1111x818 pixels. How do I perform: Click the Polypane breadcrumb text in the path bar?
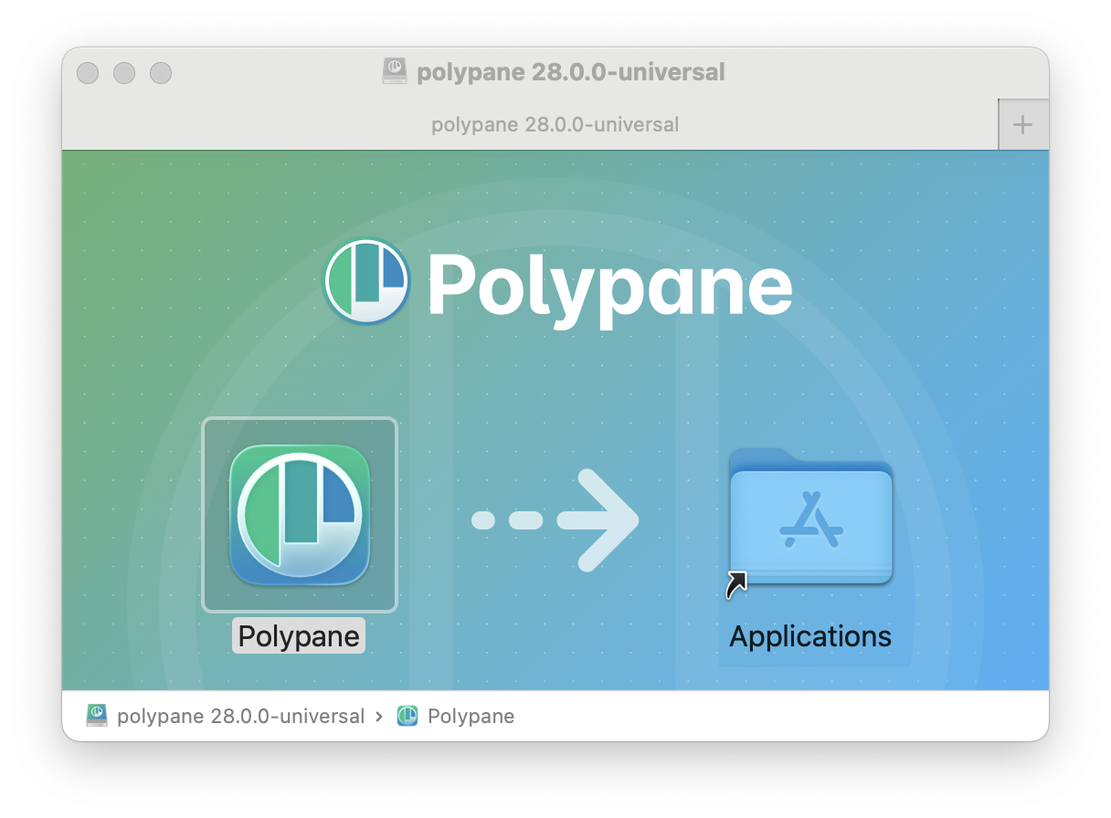(470, 716)
